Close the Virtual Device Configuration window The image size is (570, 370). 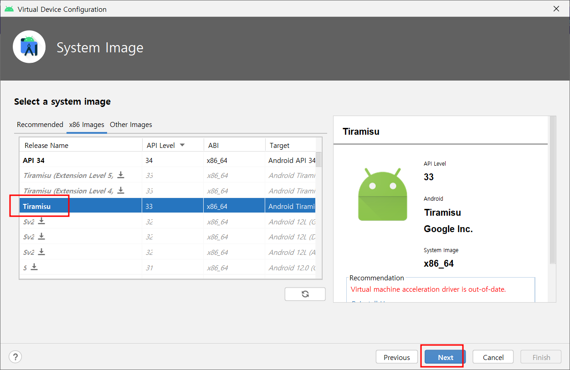coord(556,9)
